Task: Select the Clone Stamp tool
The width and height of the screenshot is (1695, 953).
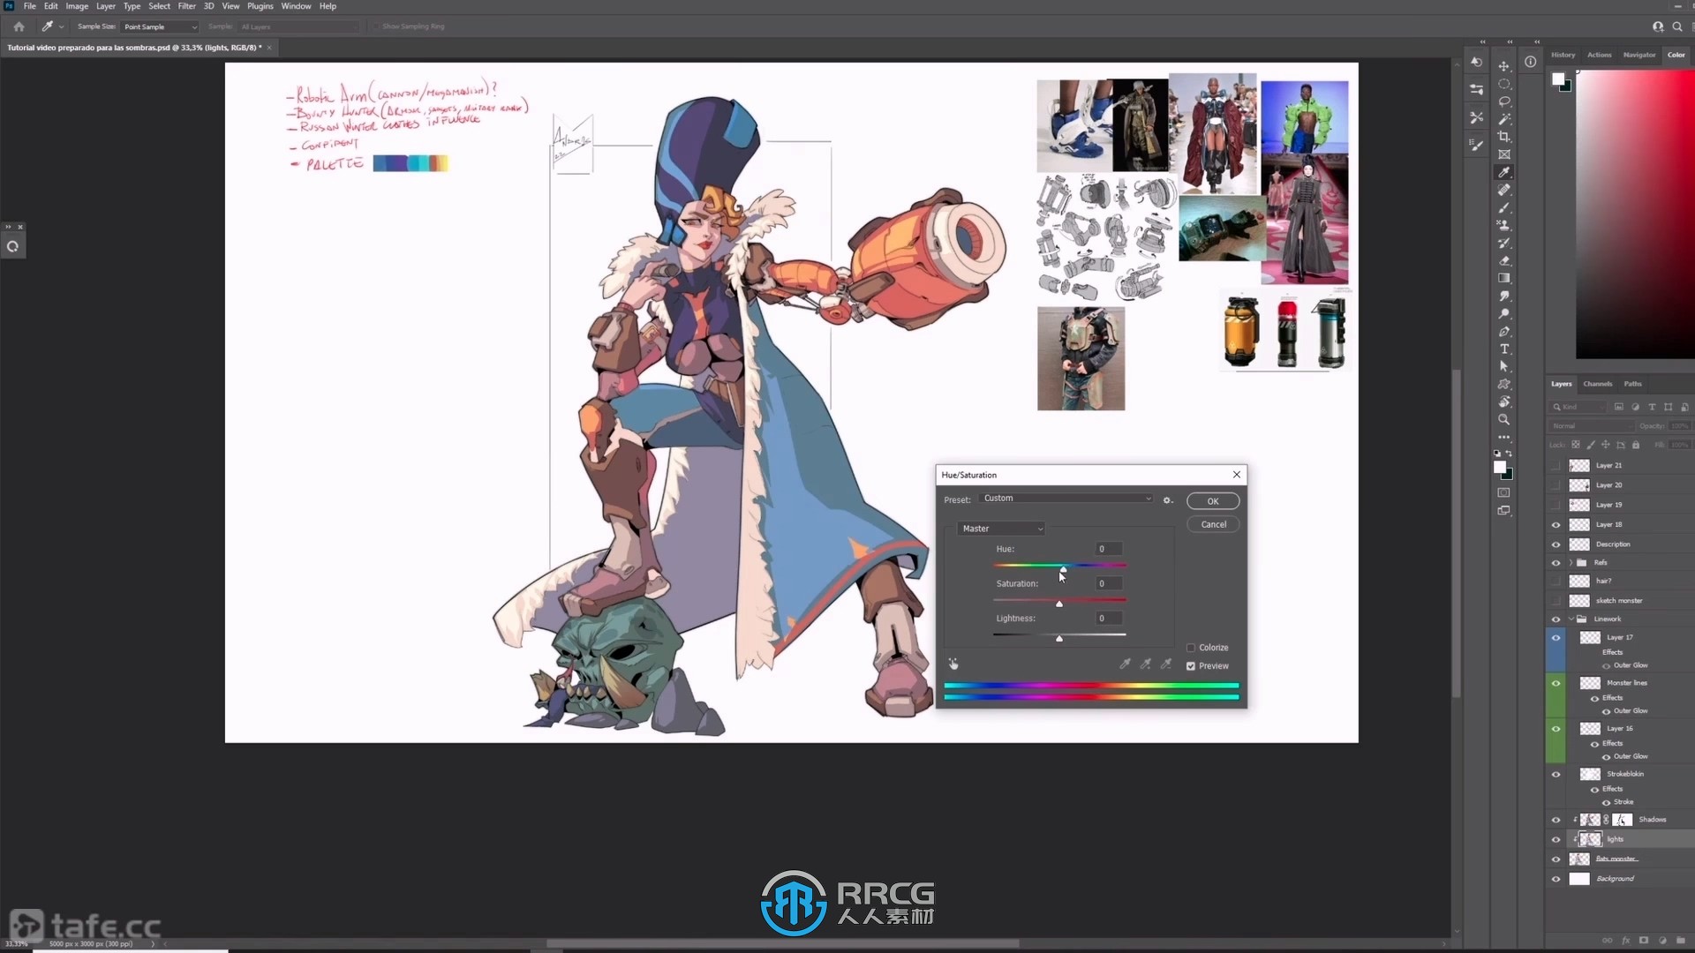Action: click(x=1504, y=226)
